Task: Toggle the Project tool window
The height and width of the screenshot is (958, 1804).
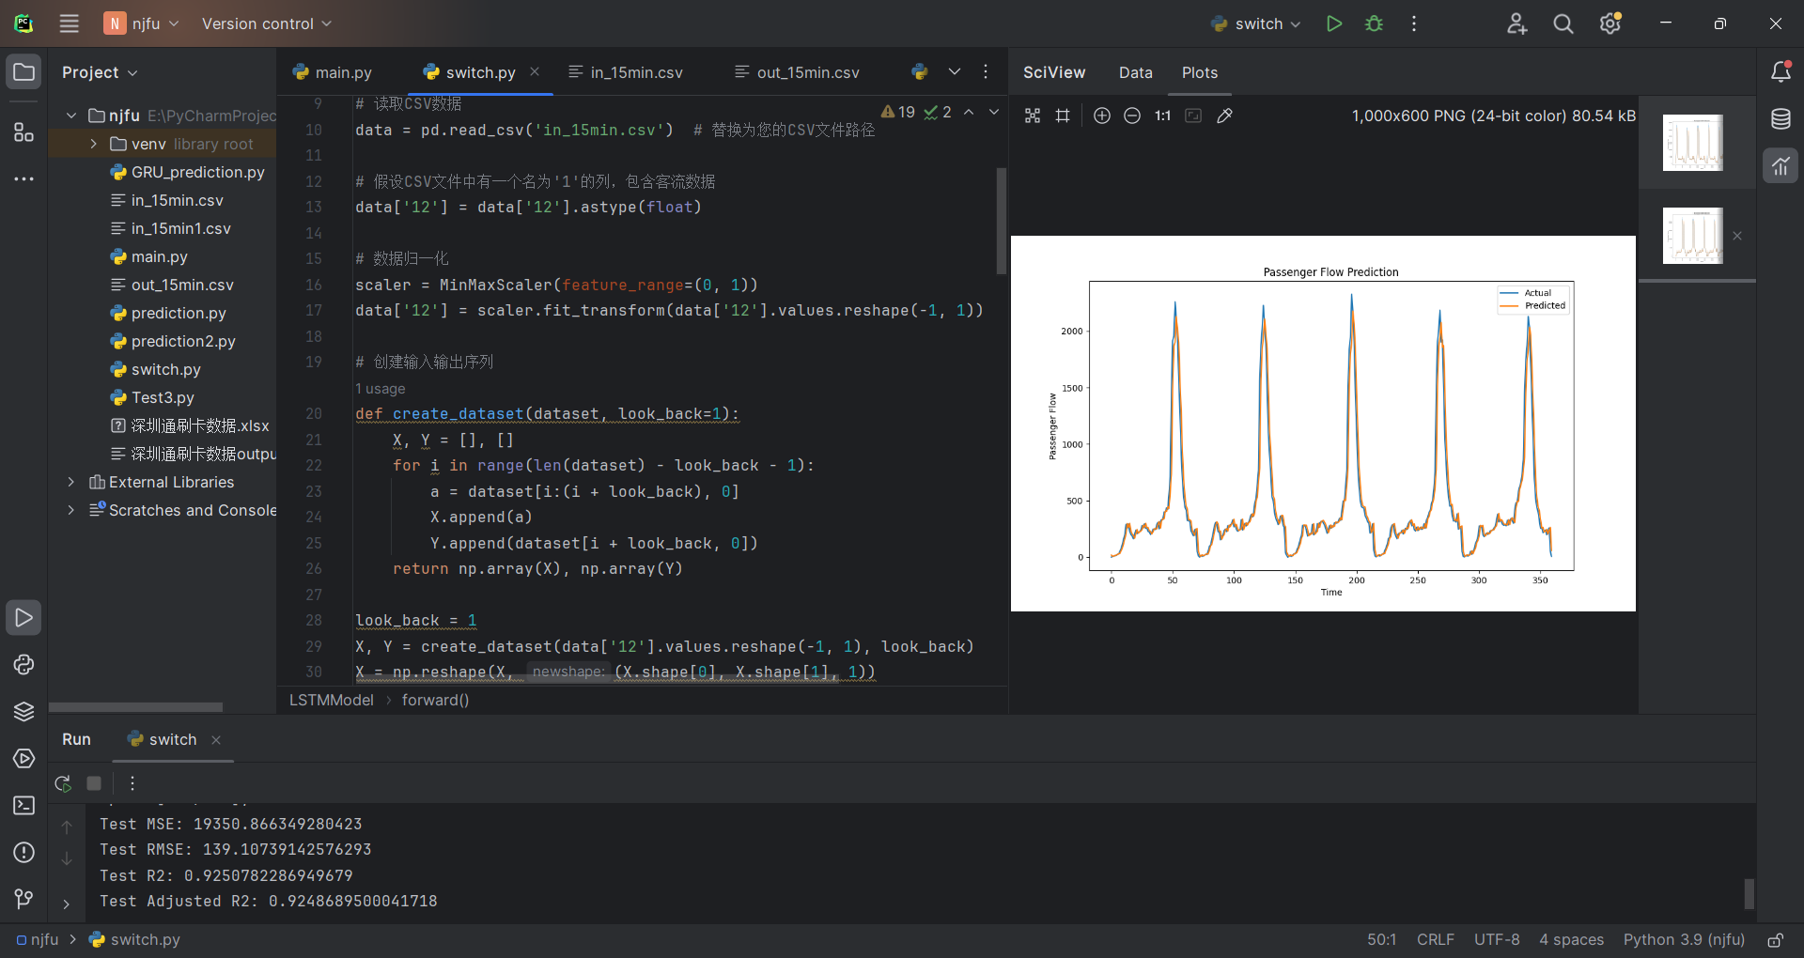Action: click(x=24, y=72)
